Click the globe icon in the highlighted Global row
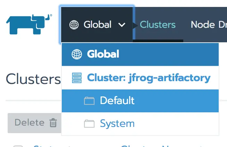227x147 pixels. pyautogui.click(x=77, y=54)
